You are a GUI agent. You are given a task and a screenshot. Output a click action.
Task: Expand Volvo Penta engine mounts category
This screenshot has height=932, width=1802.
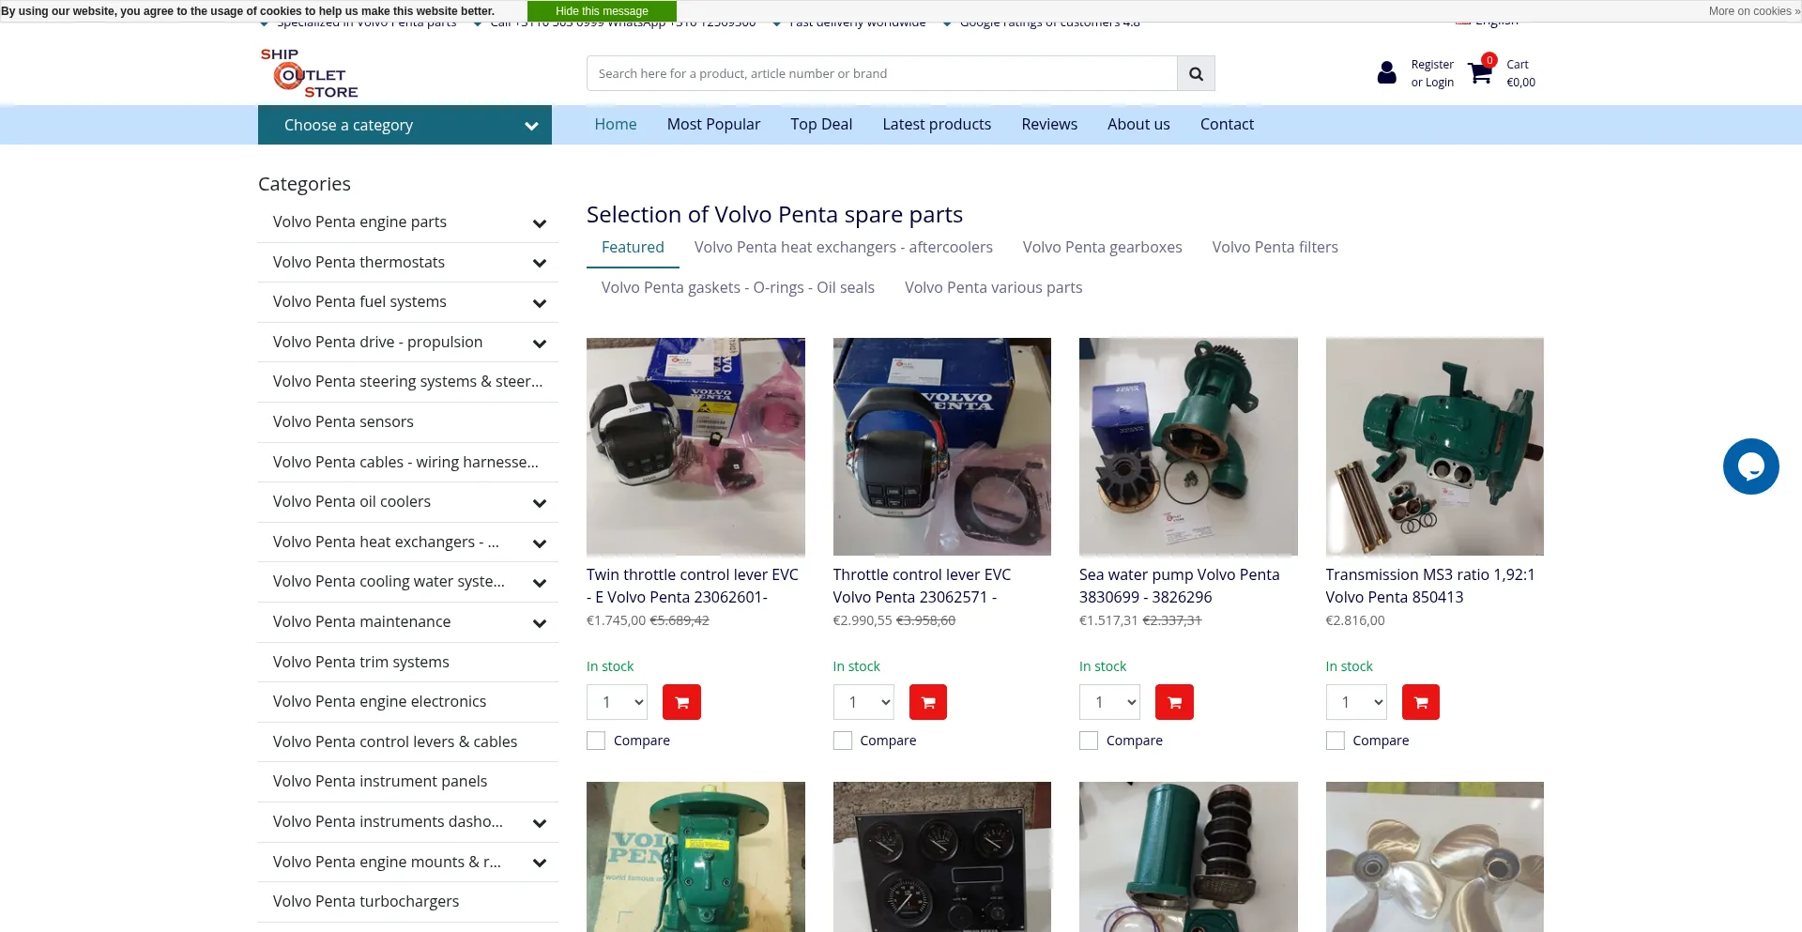coord(540,863)
